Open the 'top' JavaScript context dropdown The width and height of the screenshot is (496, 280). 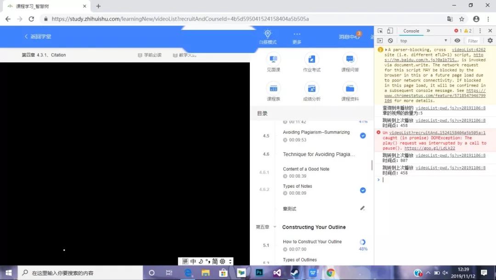tap(423, 40)
